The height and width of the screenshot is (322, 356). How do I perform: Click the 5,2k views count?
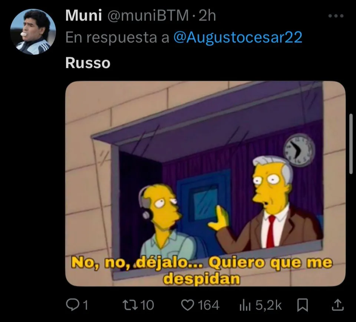click(268, 305)
